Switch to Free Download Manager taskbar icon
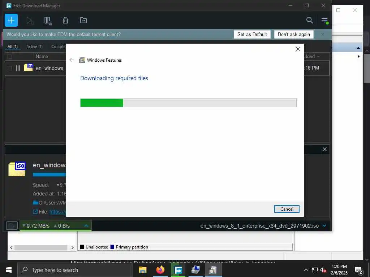 pos(178,270)
